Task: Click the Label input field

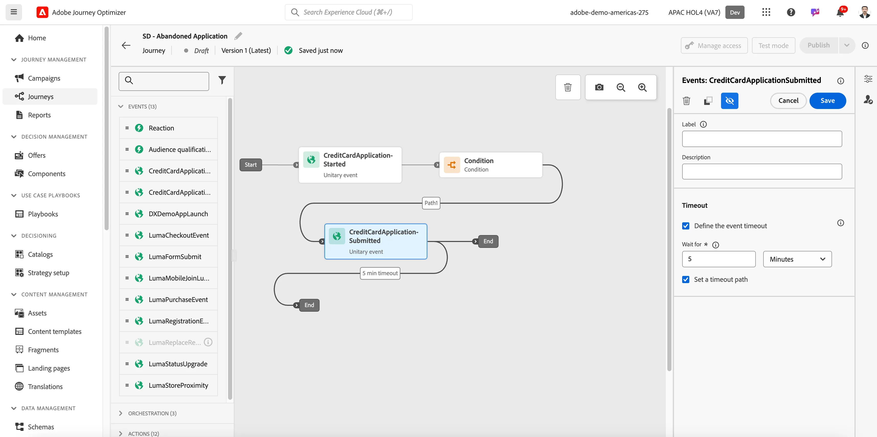Action: 762,139
